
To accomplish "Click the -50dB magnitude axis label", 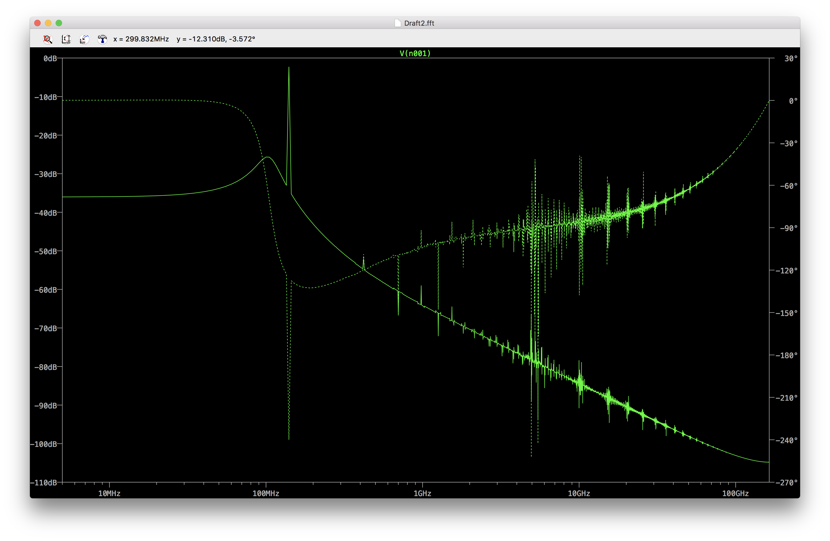I will click(x=45, y=251).
